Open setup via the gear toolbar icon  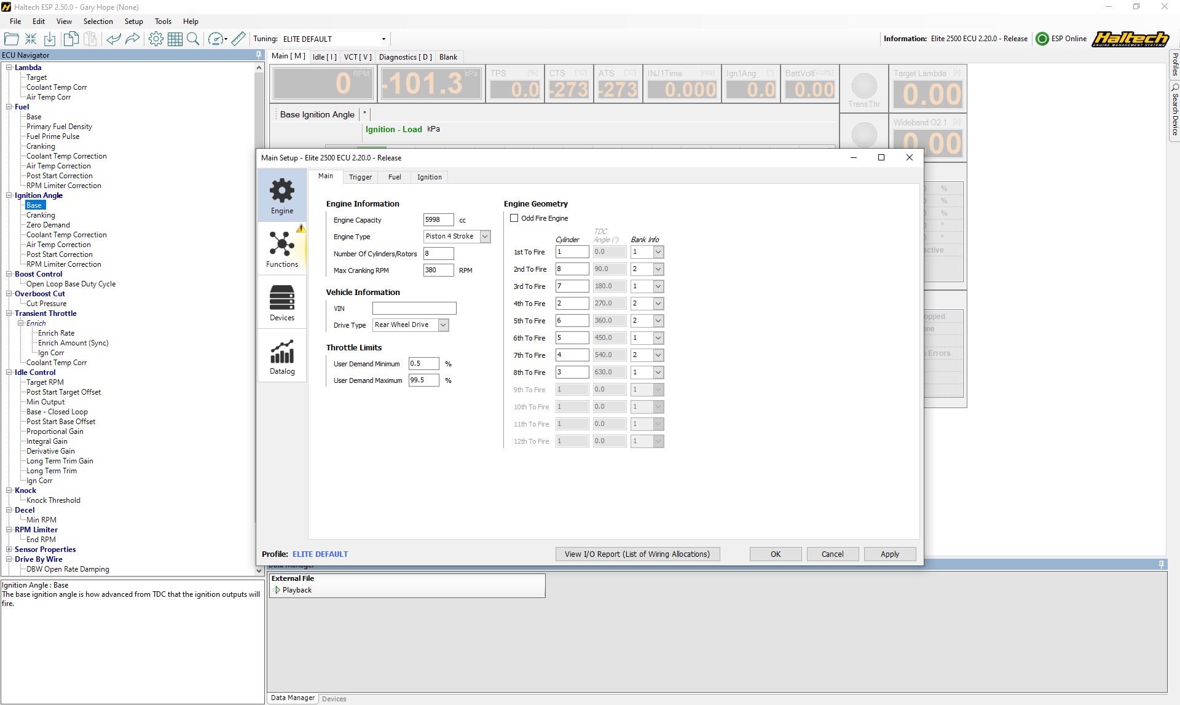coord(156,39)
